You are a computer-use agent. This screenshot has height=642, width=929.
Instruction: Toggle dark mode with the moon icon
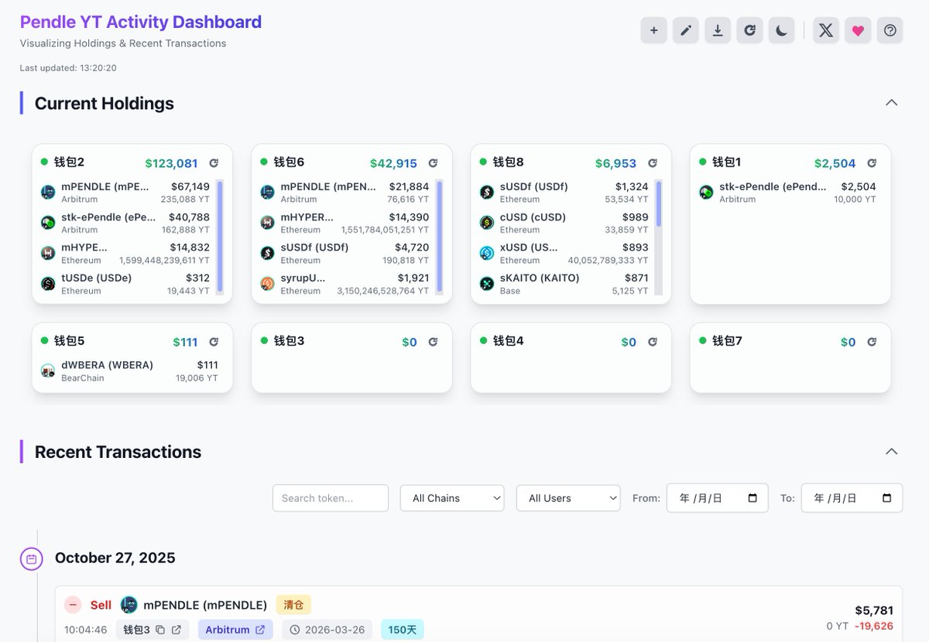pos(781,31)
